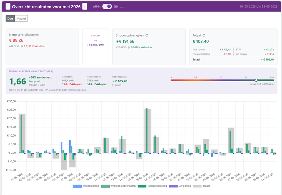Toggle Inkoop kosten legend series
Viewport: 282px width, 195px height.
click(86, 186)
